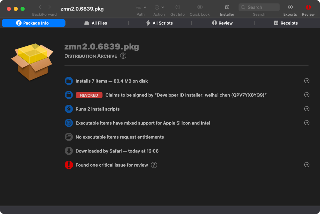Click help button beside Distribution Archive

tap(123, 56)
